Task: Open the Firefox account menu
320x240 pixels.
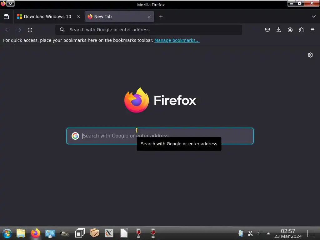Action: click(x=290, y=30)
